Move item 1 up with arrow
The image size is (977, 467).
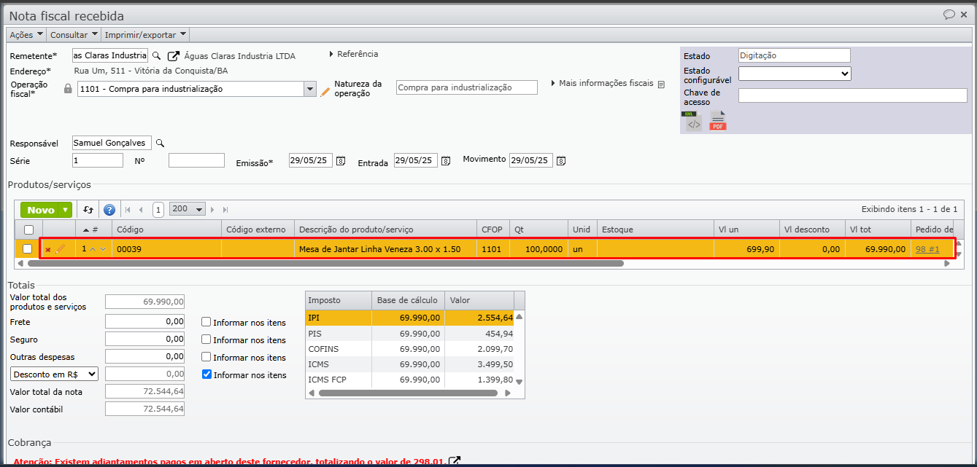(x=93, y=249)
